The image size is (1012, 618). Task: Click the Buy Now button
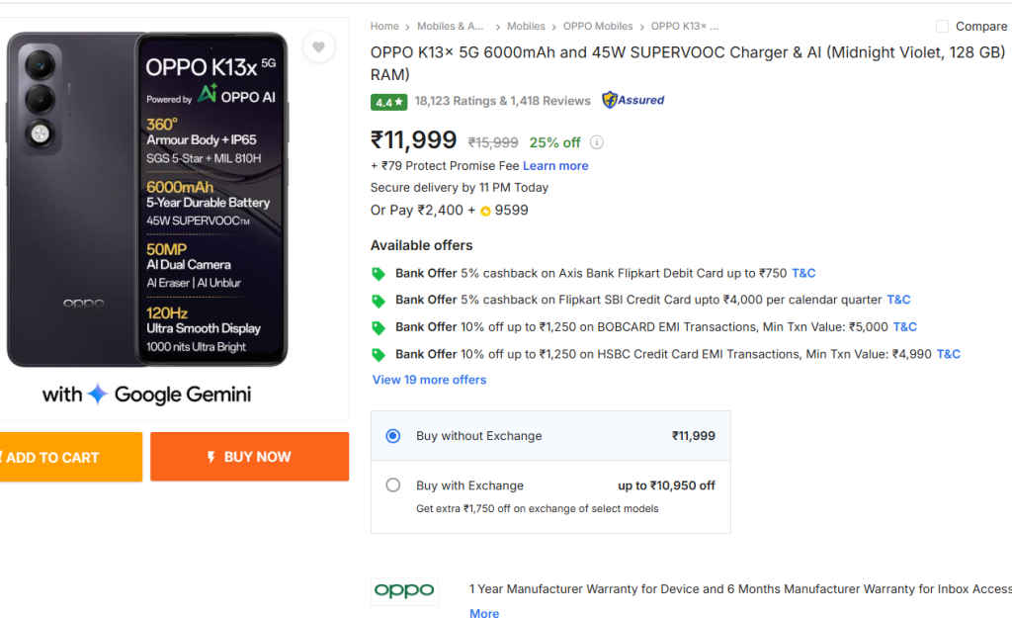[249, 456]
